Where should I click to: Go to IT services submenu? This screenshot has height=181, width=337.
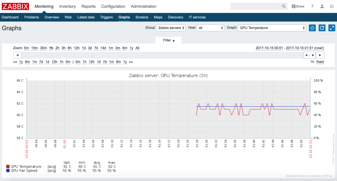197,17
